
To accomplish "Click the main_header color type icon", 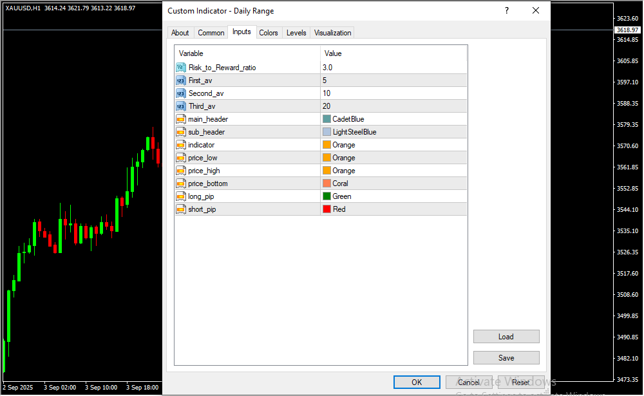I will (x=180, y=119).
